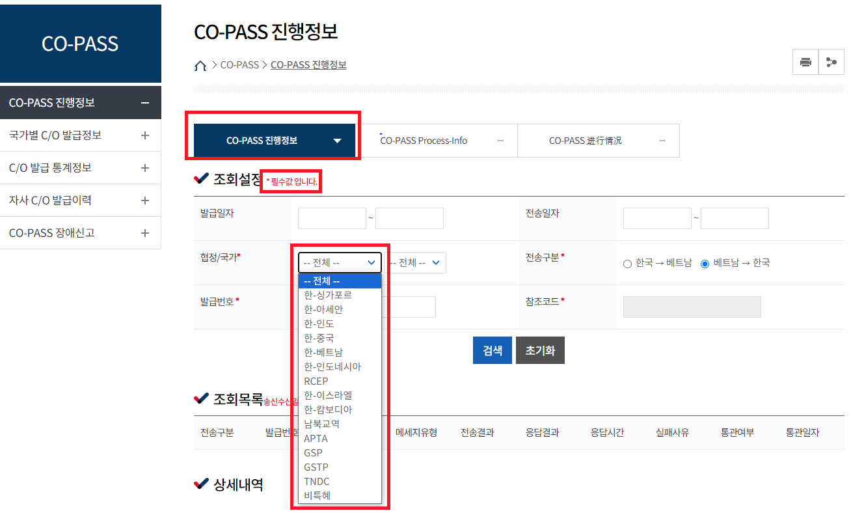Click the 초기화 reset button
Viewport: 851px width, 513px height.
click(x=540, y=350)
